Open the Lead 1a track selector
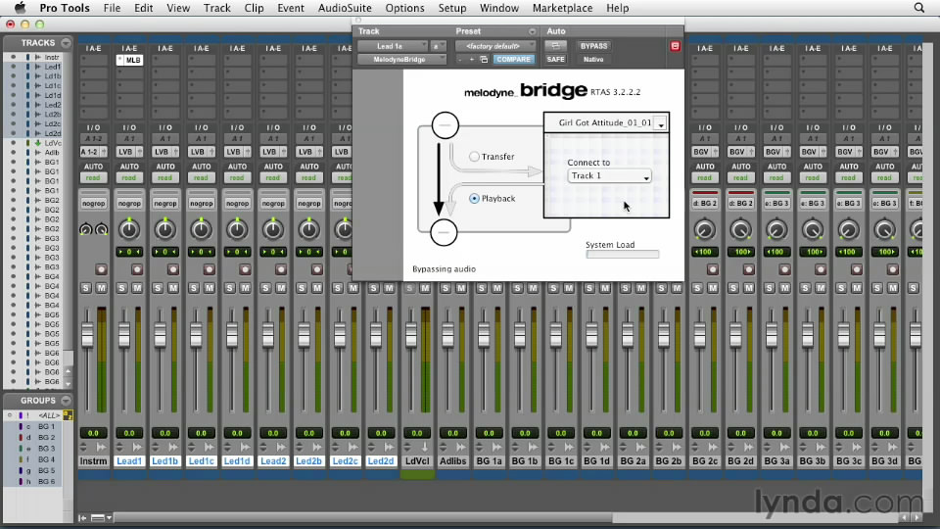 [x=393, y=46]
